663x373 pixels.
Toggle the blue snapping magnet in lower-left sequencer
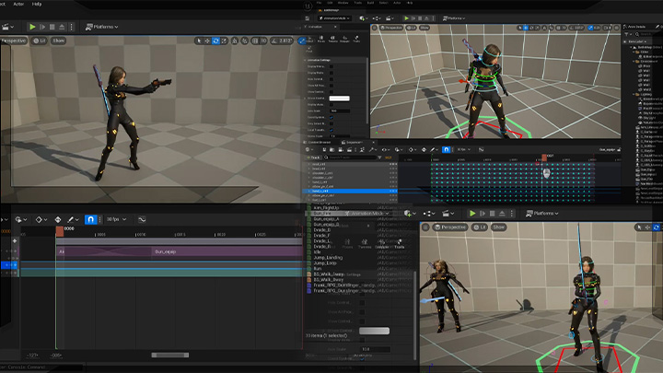[x=90, y=219]
